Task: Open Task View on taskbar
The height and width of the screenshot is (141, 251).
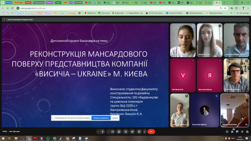Action: [x=9, y=138]
